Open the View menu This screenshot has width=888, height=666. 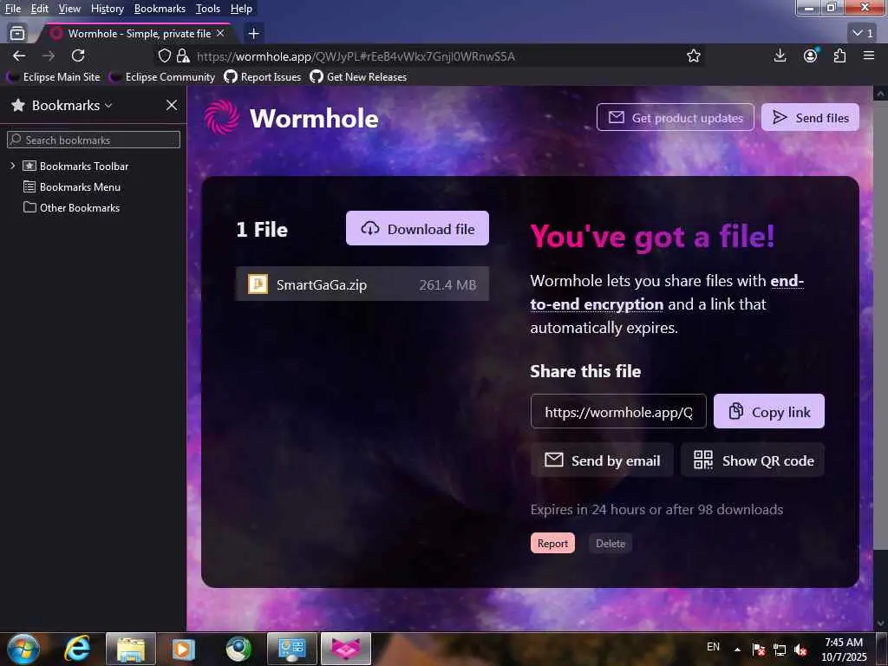pos(69,9)
